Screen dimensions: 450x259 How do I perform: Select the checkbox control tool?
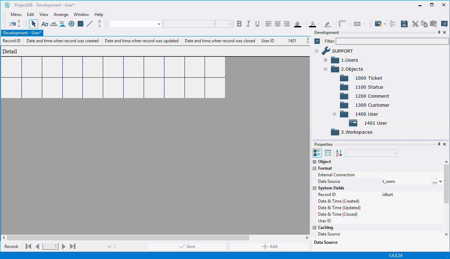click(80, 24)
